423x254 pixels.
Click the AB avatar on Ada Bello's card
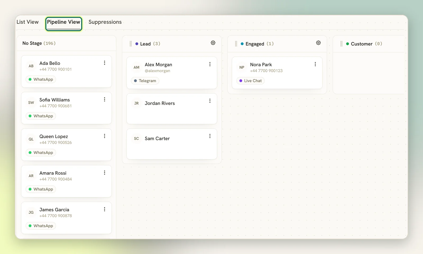click(31, 66)
